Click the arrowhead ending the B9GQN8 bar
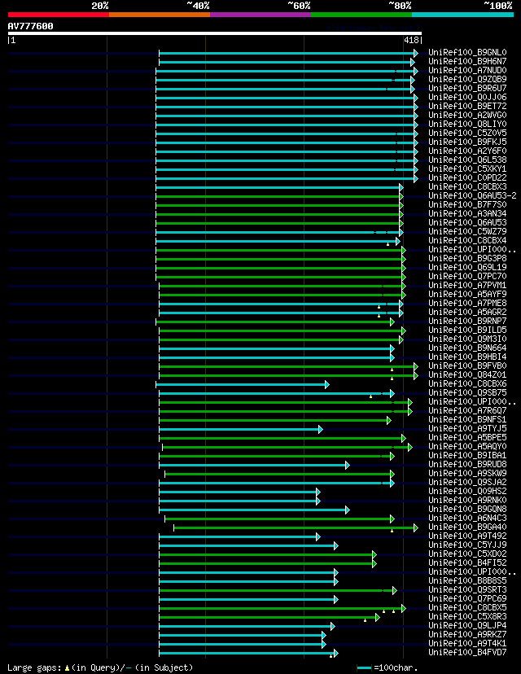 (x=348, y=510)
